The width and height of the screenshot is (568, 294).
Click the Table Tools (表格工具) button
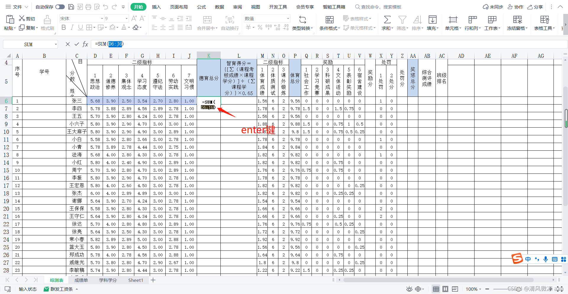coord(544,23)
